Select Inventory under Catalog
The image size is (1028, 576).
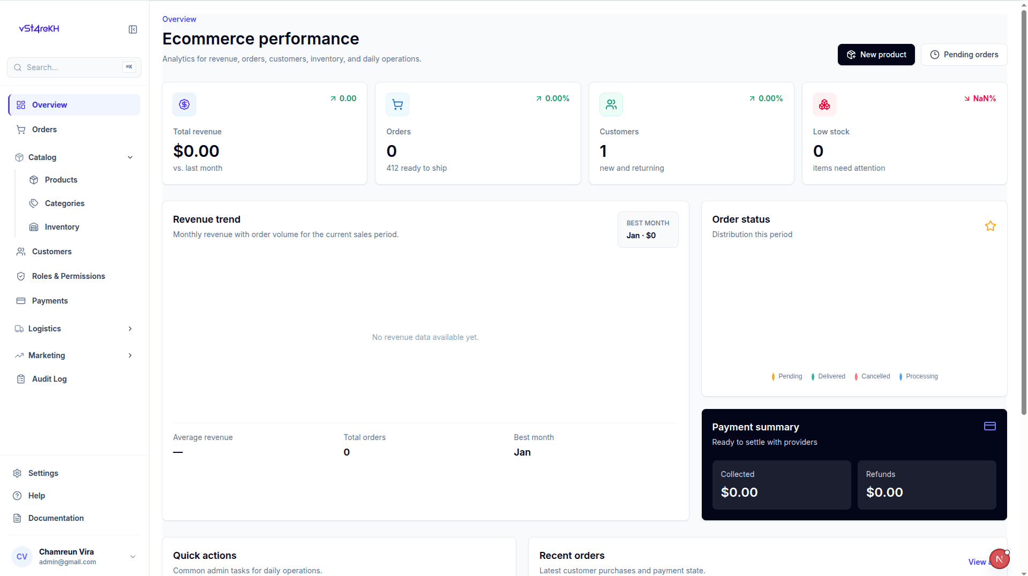[80, 227]
